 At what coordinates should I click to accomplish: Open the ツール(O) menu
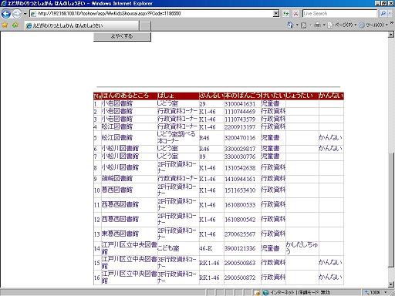pos(373,25)
